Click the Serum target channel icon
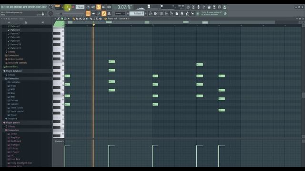This screenshot has height=171, width=305. tap(106, 19)
